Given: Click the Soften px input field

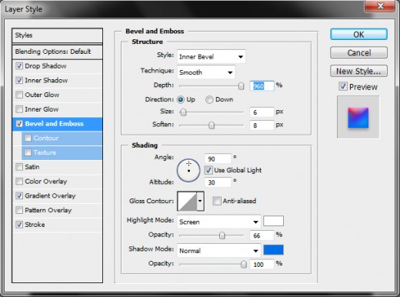Looking at the screenshot, I should click(262, 125).
